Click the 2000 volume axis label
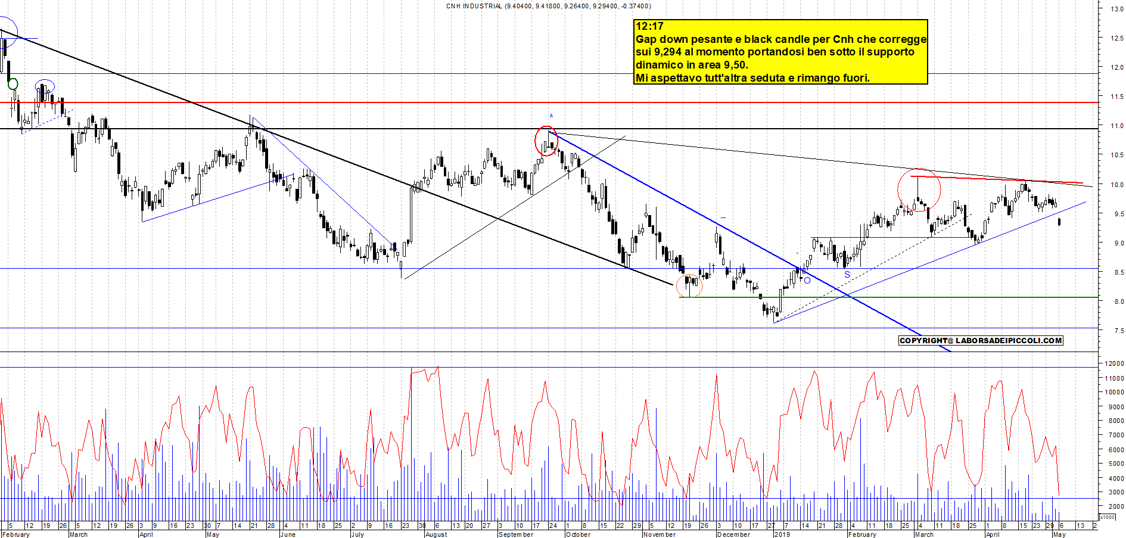The height and width of the screenshot is (538, 1126). coord(1116,506)
